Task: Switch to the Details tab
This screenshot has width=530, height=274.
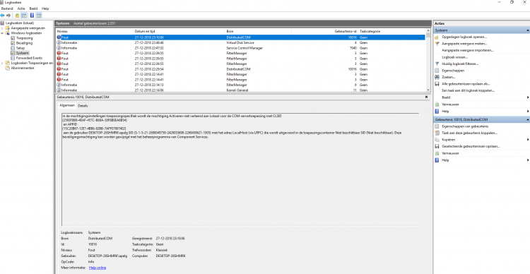Action: pyautogui.click(x=83, y=106)
